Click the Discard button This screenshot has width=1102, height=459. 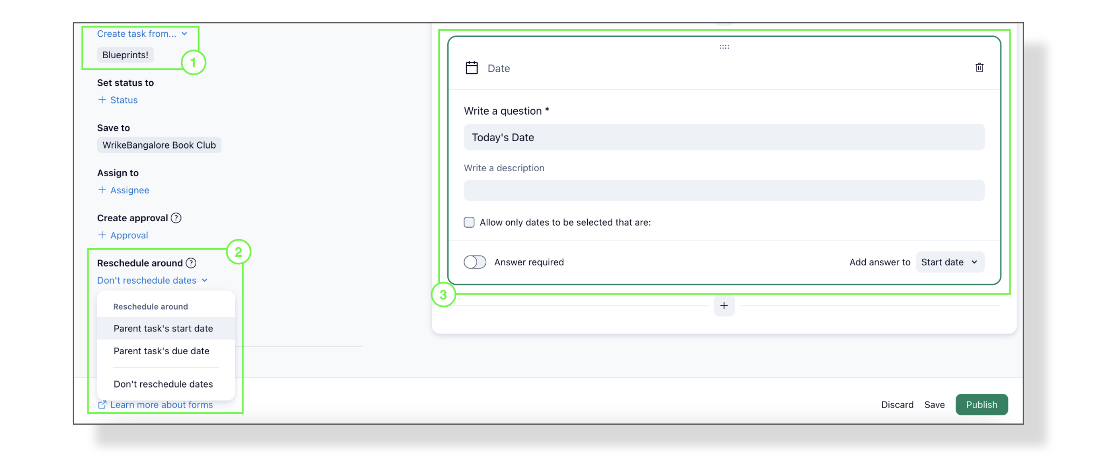point(897,405)
